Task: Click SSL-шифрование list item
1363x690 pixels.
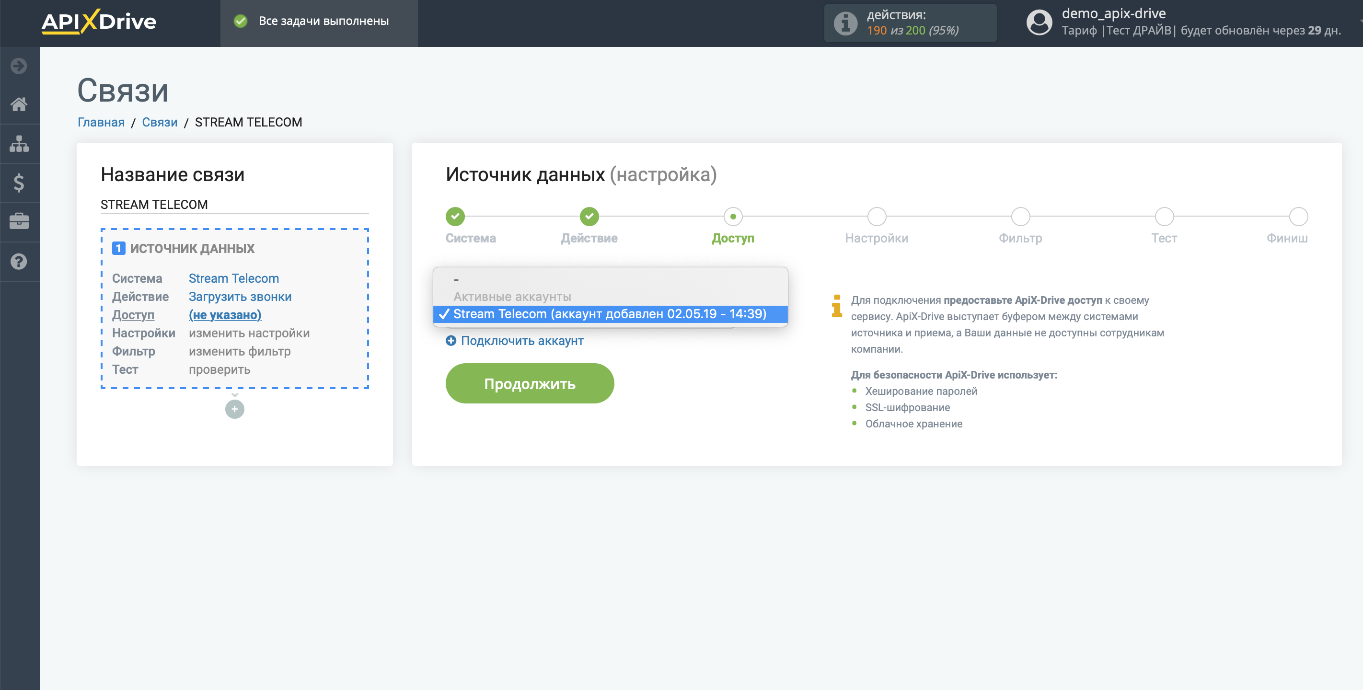Action: coord(907,407)
